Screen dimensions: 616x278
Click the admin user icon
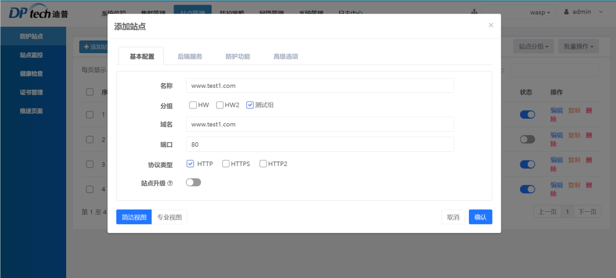pos(566,12)
